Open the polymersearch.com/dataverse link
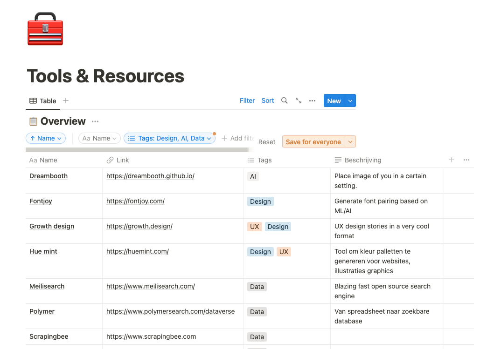The height and width of the screenshot is (349, 494). click(170, 312)
